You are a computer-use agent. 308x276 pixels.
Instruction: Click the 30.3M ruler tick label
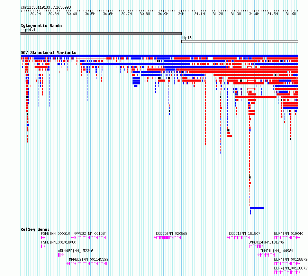53,14
